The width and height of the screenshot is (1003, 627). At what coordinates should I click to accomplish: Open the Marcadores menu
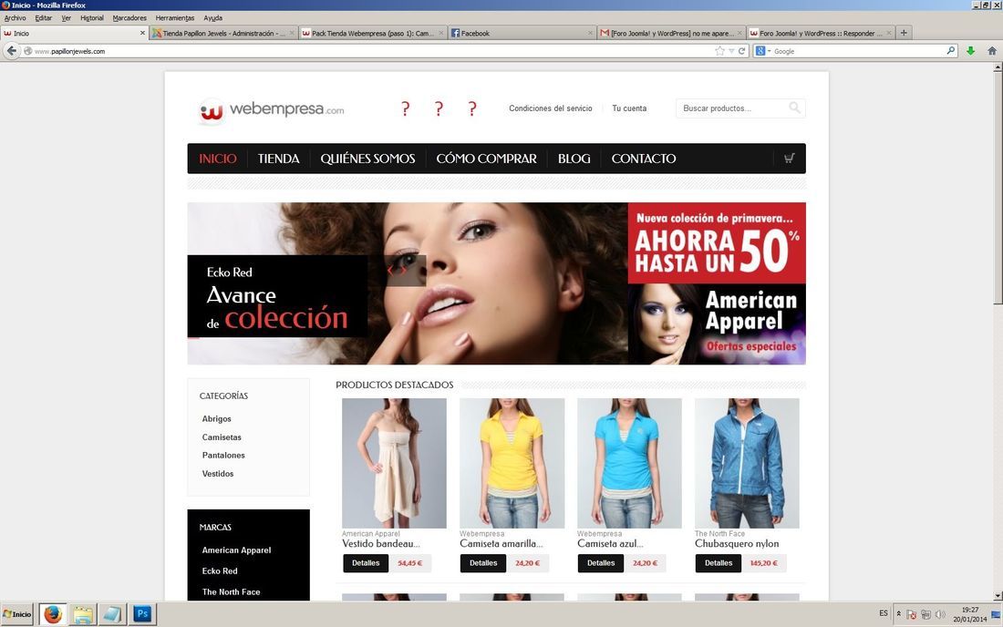[129, 18]
